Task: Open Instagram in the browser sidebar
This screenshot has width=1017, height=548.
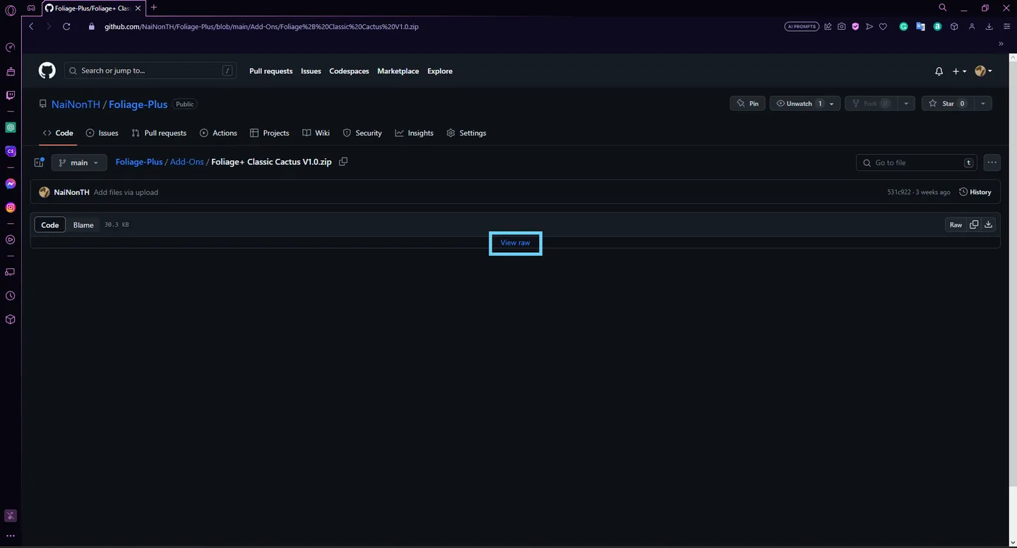Action: point(11,208)
